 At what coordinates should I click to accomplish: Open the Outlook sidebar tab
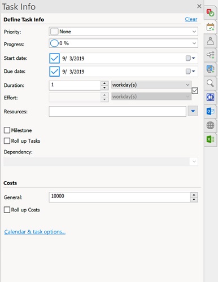[x=210, y=111]
